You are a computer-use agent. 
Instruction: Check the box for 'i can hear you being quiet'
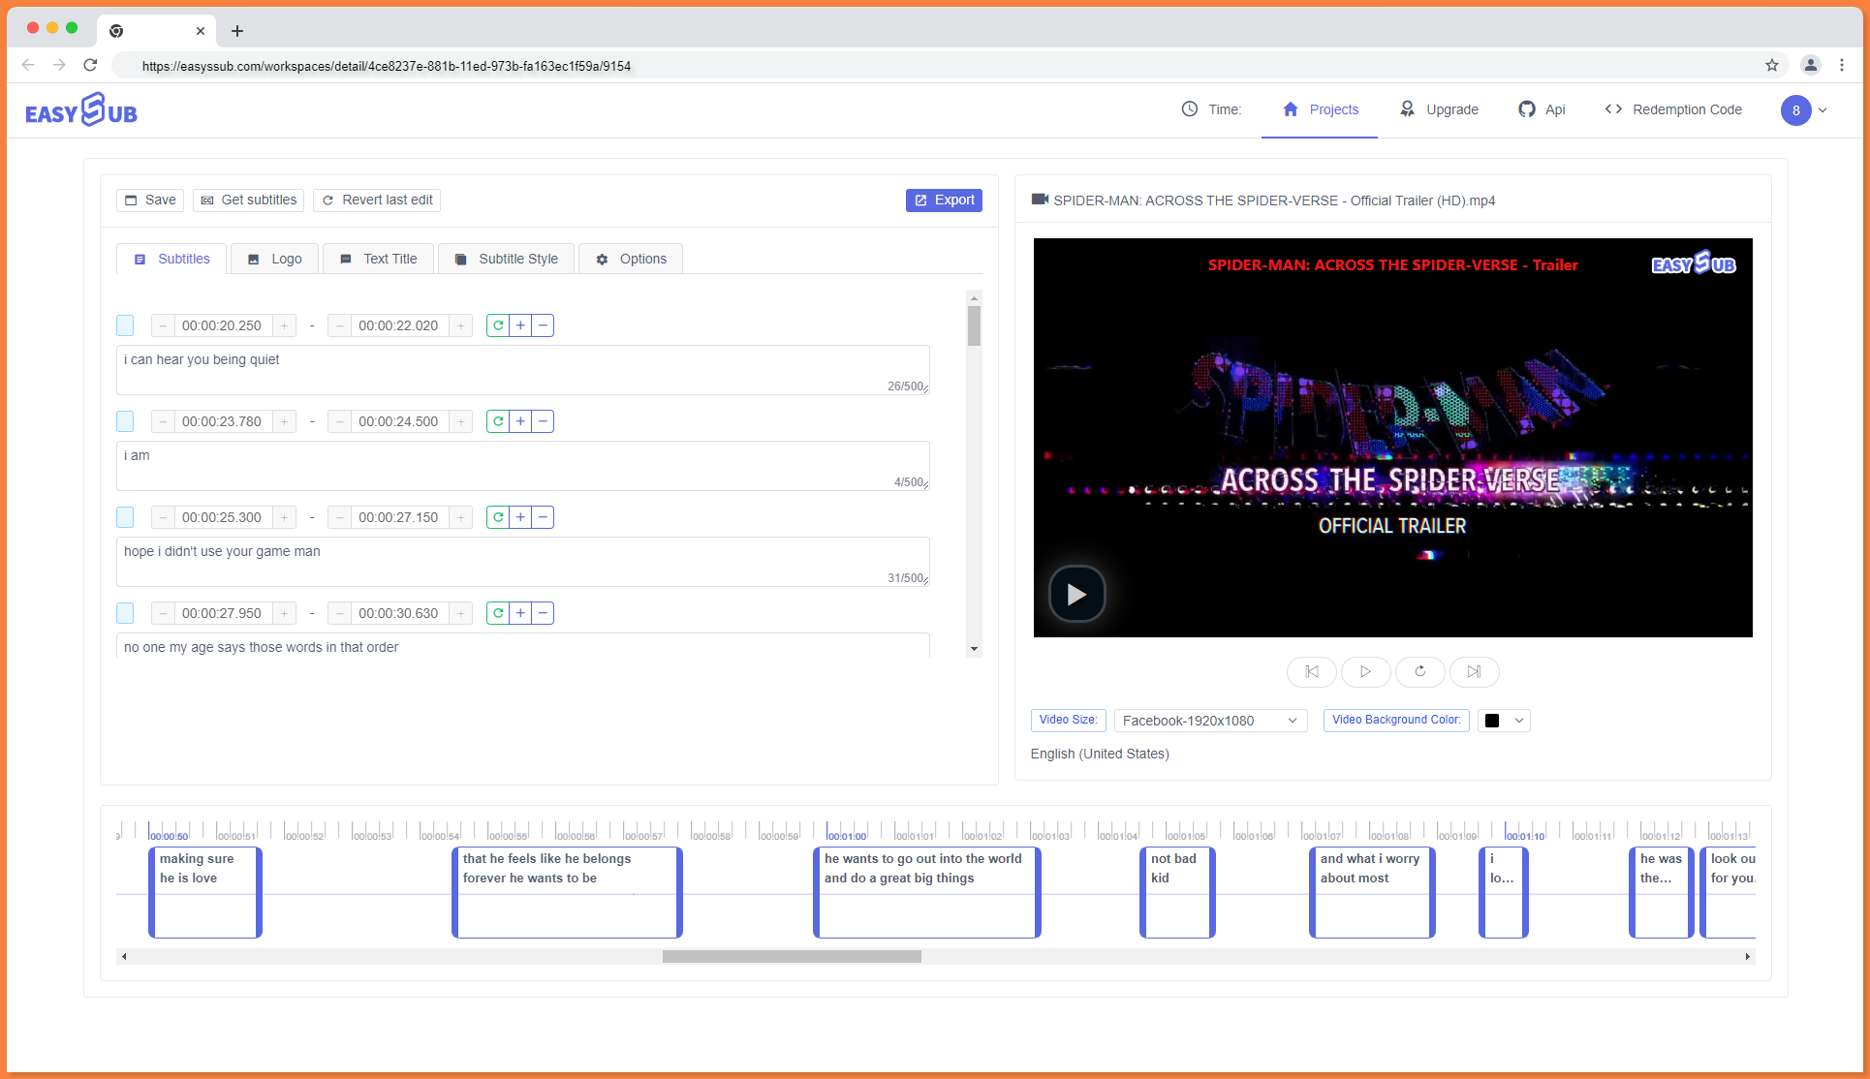[125, 325]
